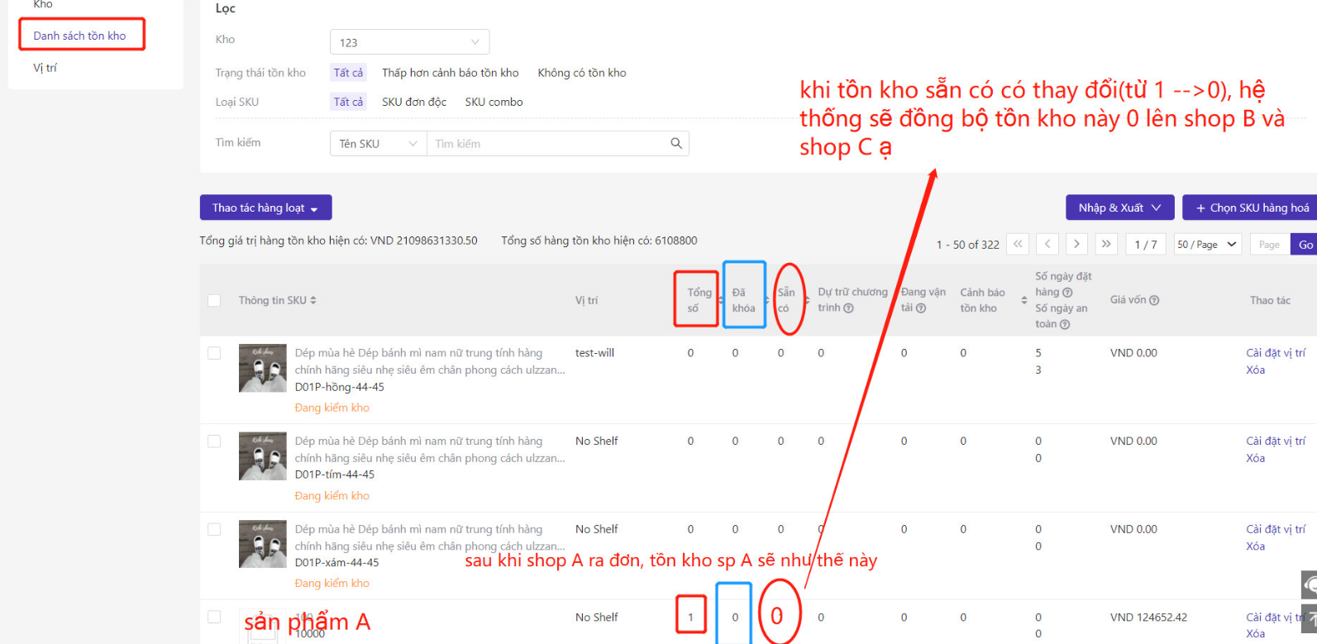1317x644 pixels.
Task: Expand the Tên SKU search type dropdown
Action: point(379,144)
